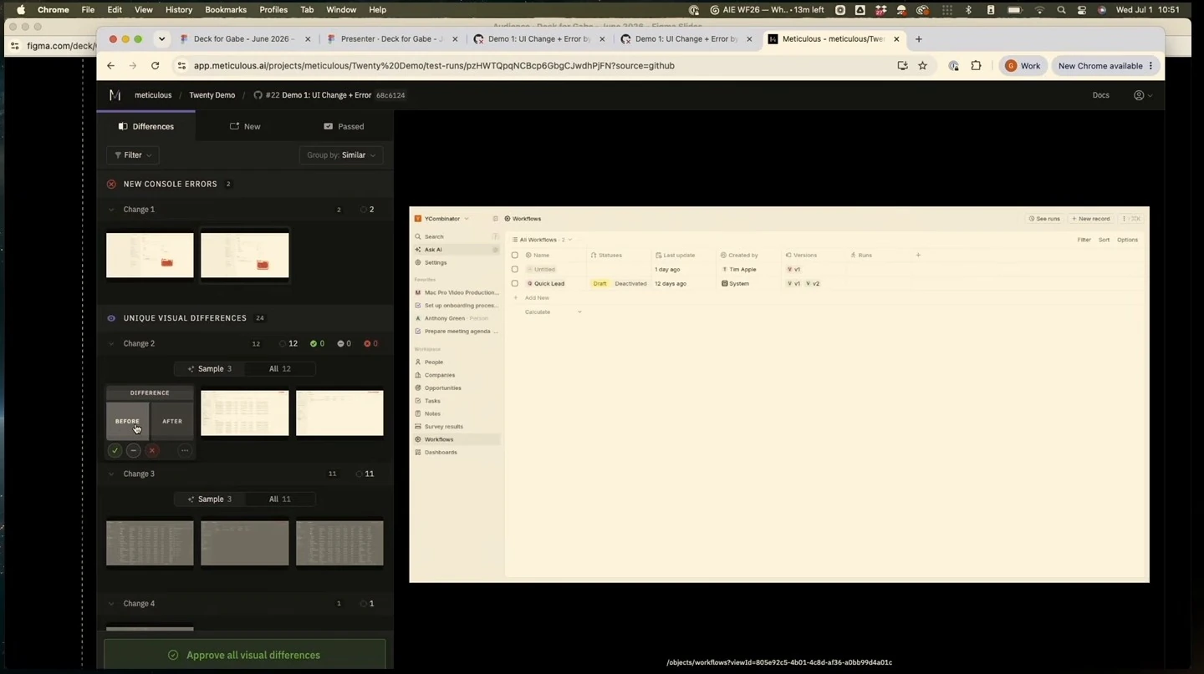The image size is (1204, 674).
Task: Open more options ellipsis under Change 2 thumbnail
Action: point(185,450)
